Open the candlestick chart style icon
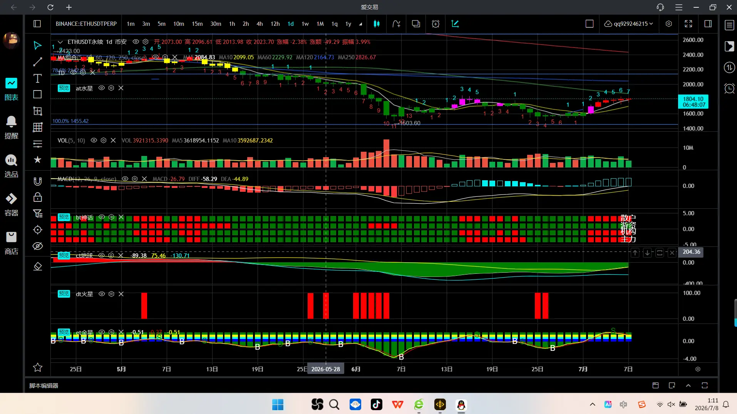The image size is (737, 414). (377, 24)
